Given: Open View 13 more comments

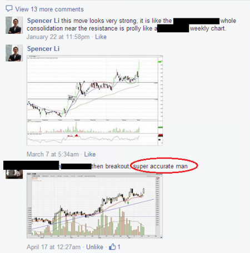Looking at the screenshot, I should (x=49, y=9).
